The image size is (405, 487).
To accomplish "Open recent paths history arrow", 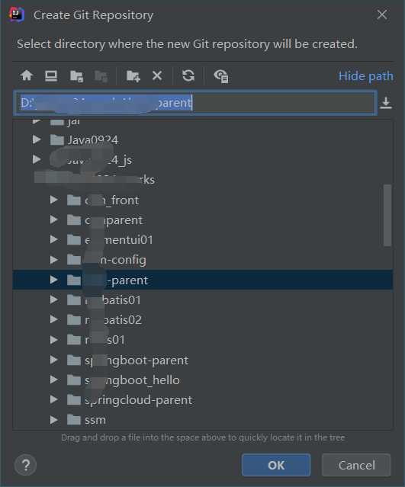I will pos(386,103).
